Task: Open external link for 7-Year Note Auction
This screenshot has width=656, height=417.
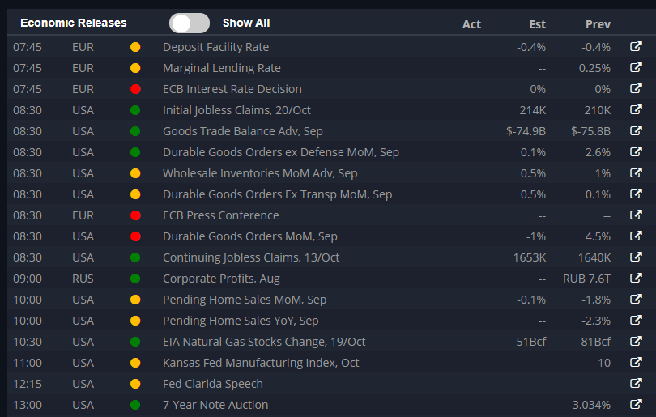Action: [636, 405]
